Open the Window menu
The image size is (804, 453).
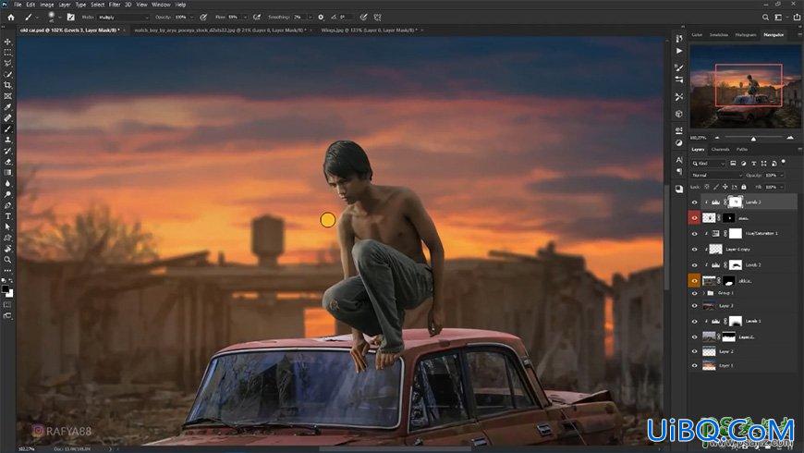click(161, 4)
